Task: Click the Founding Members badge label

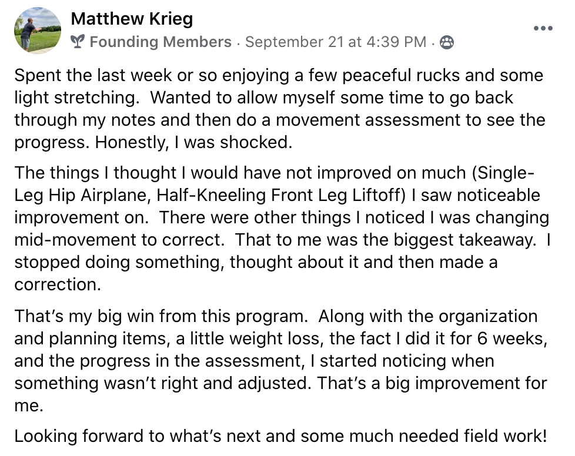Action: pos(161,42)
